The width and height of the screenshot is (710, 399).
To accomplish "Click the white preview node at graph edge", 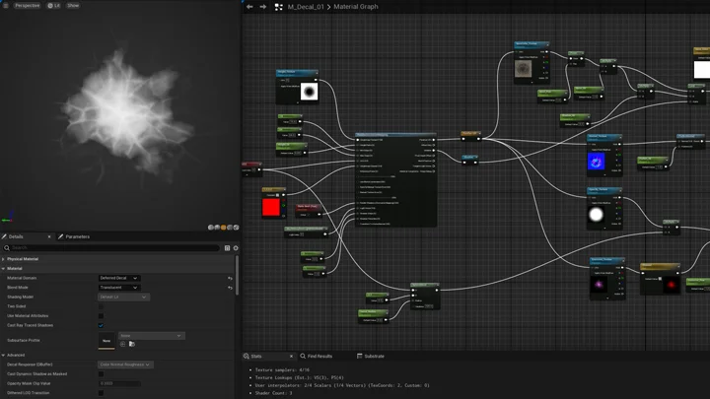I will pyautogui.click(x=702, y=70).
